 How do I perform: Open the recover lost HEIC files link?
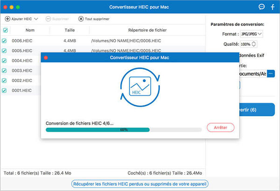coord(140,184)
